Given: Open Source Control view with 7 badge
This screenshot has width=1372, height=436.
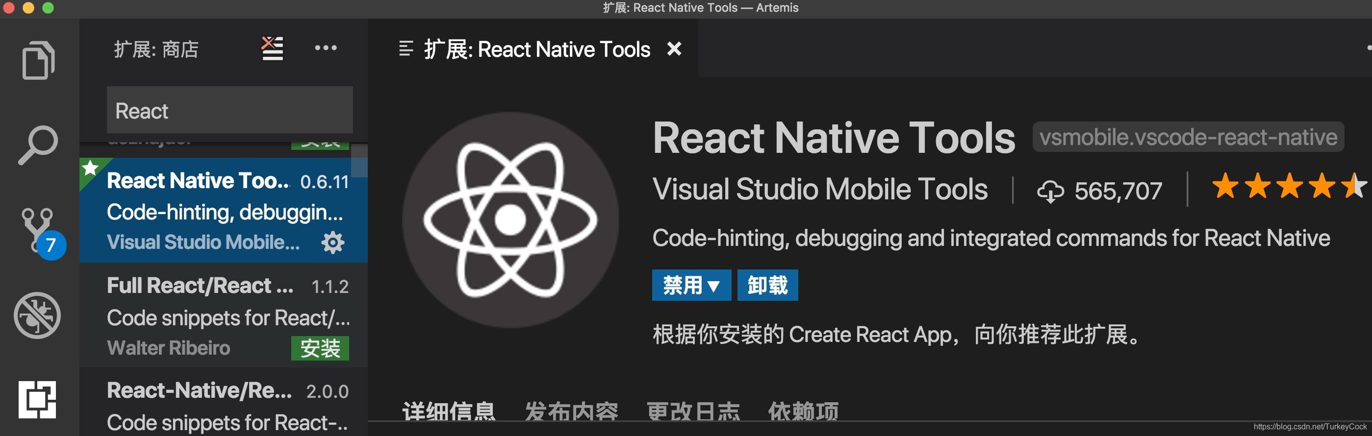Looking at the screenshot, I should (x=43, y=233).
